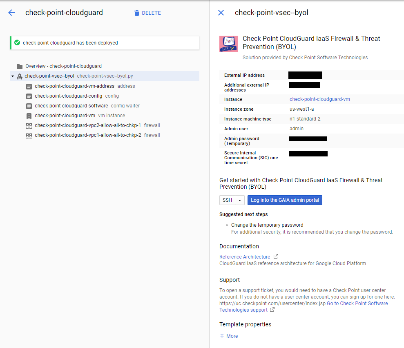Viewport: 404px width, 348px height.
Task: Open the SSH options dropdown arrow
Action: coord(240,200)
